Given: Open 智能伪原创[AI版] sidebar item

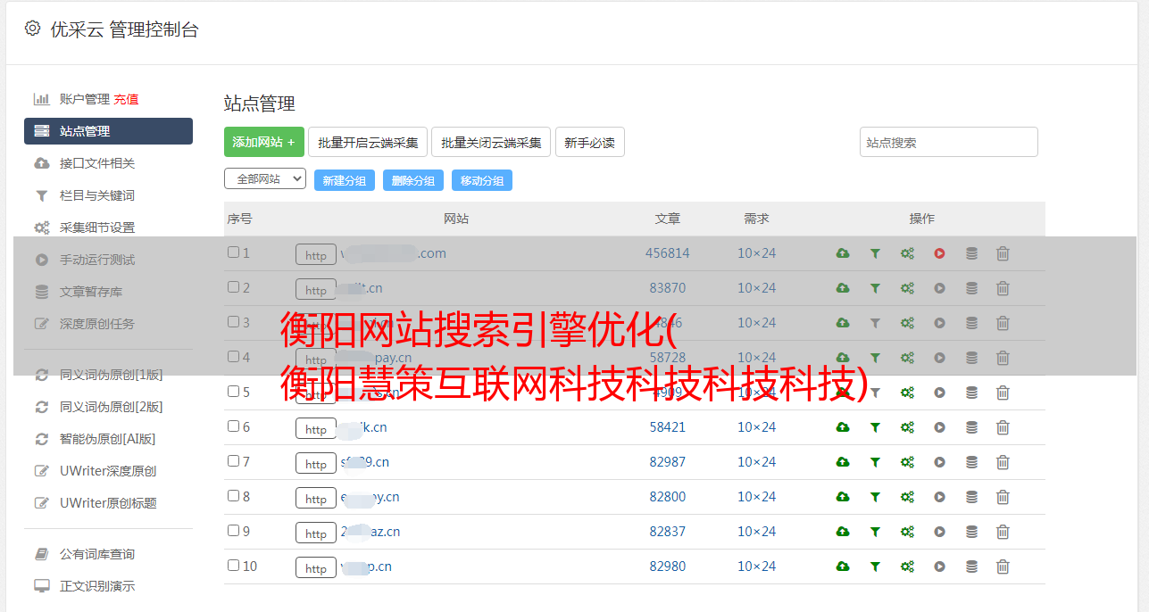Looking at the screenshot, I should (108, 439).
